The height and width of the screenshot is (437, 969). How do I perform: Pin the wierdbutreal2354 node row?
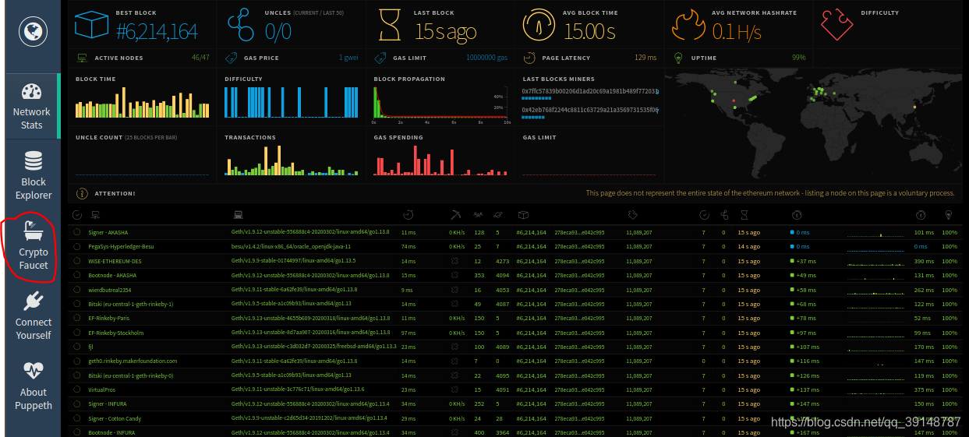tap(76, 289)
